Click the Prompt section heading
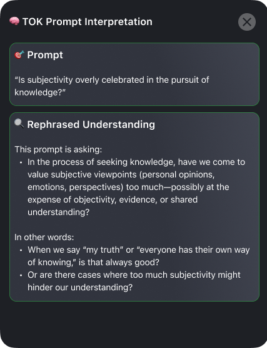The height and width of the screenshot is (348, 267). click(45, 55)
